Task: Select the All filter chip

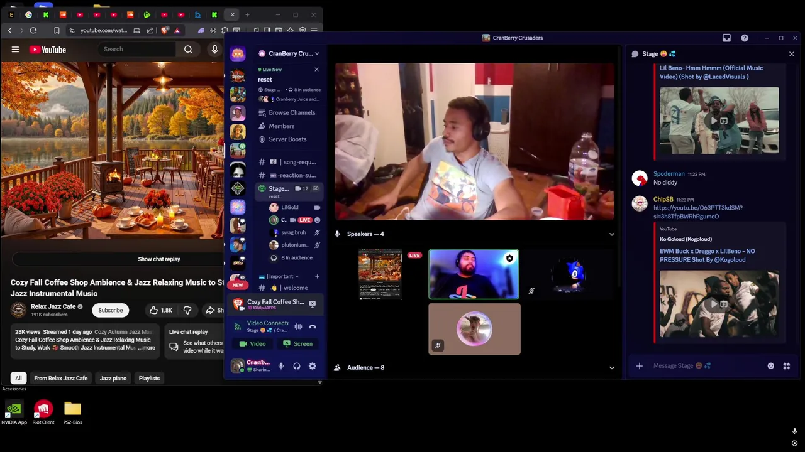Action: tap(18, 378)
